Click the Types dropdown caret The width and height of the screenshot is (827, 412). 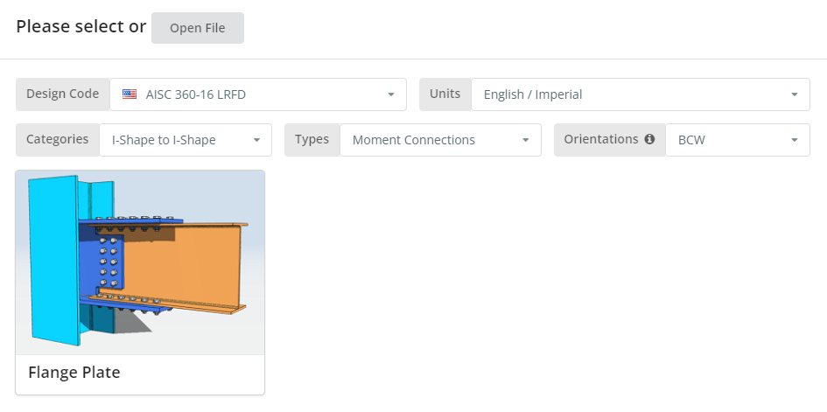tap(525, 140)
